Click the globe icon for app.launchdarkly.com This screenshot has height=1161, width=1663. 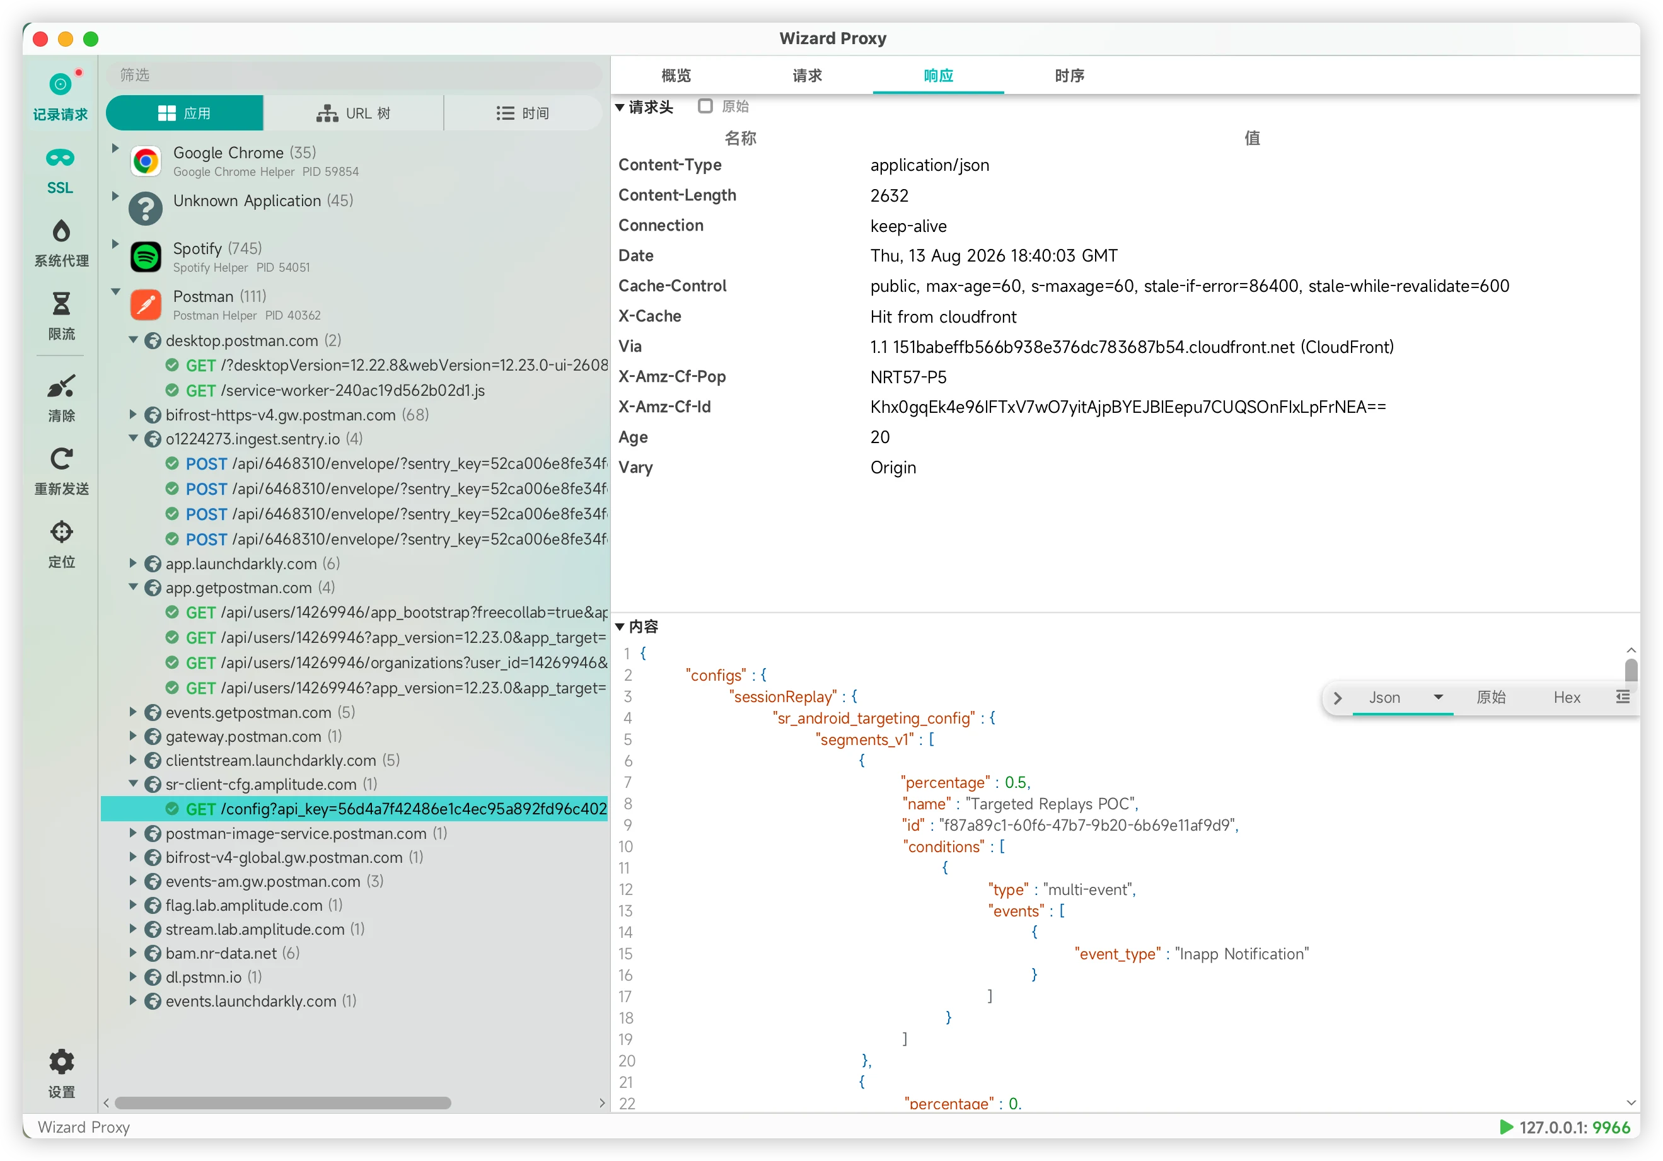[x=153, y=563]
